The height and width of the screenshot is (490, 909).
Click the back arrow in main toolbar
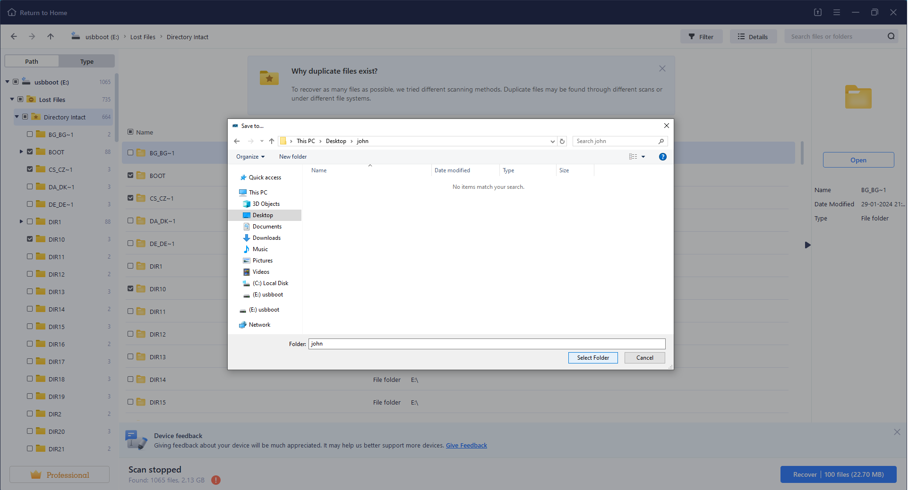14,36
